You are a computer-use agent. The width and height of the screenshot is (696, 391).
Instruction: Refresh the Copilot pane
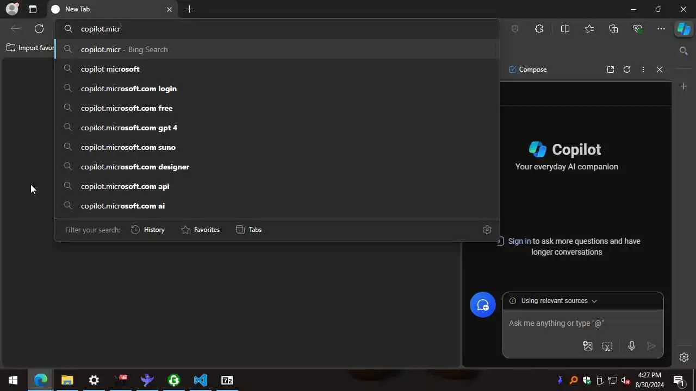(x=627, y=70)
